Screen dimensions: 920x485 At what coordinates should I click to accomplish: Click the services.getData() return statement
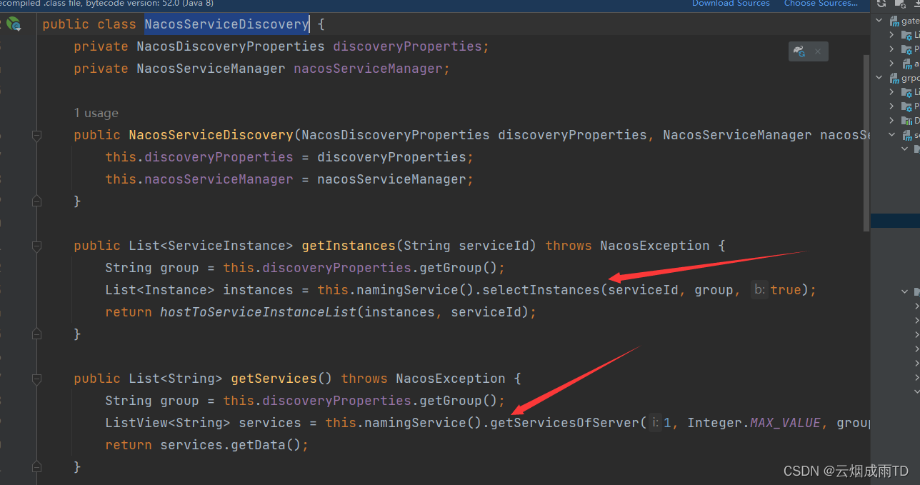click(206, 445)
